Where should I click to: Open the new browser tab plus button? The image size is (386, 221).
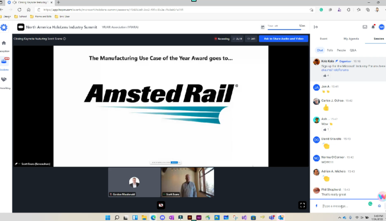(x=58, y=2)
